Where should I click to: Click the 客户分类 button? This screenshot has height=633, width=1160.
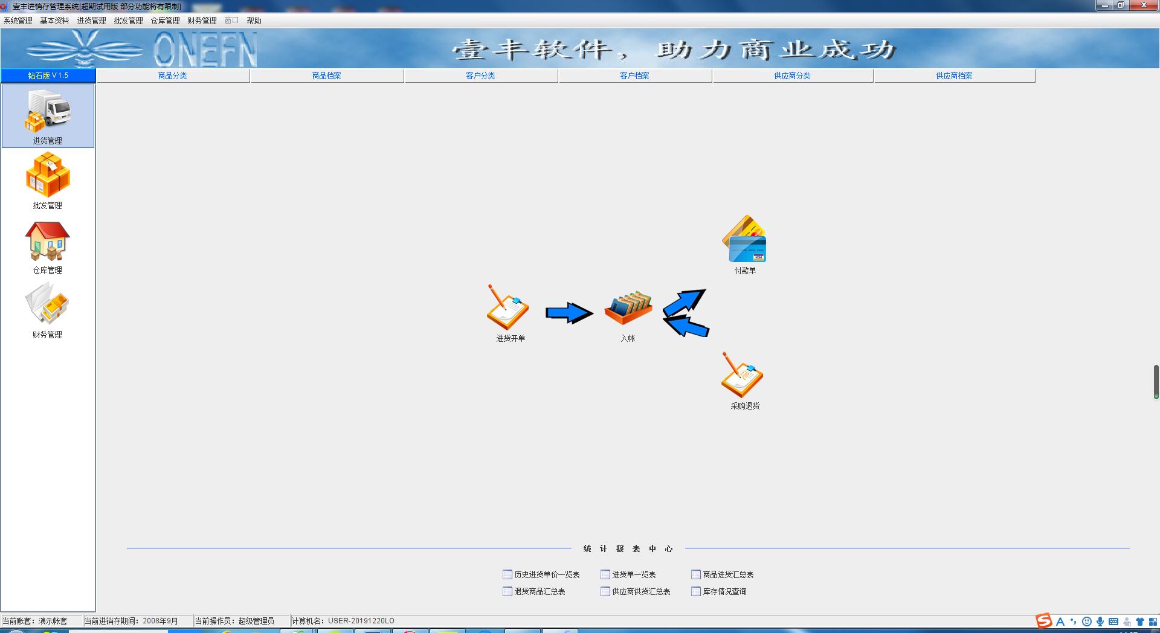[481, 76]
